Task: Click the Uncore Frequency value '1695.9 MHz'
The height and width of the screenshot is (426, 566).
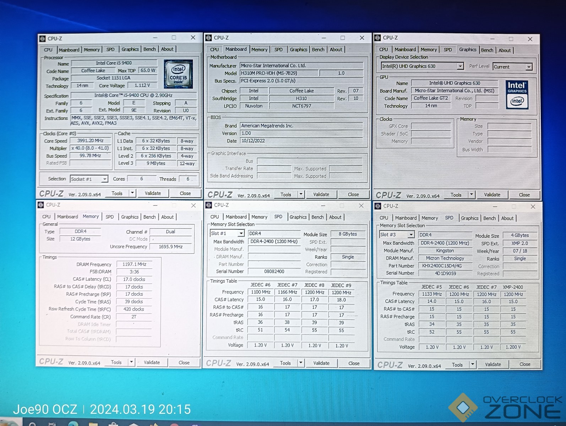Action: (171, 247)
